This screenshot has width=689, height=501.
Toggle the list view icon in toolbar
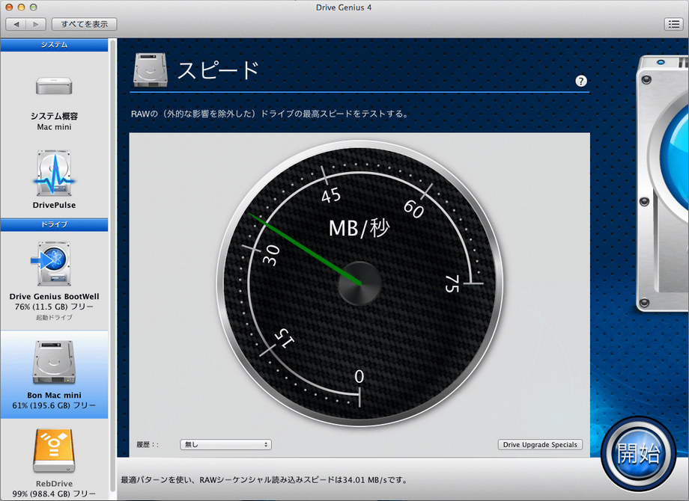(x=673, y=24)
